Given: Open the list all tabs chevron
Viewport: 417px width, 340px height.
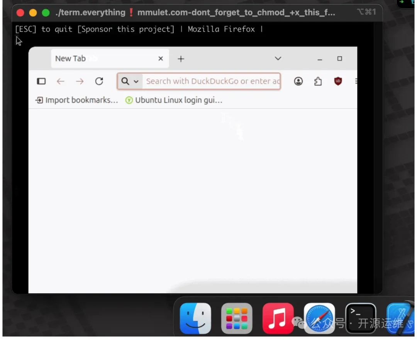Looking at the screenshot, I should click(278, 59).
